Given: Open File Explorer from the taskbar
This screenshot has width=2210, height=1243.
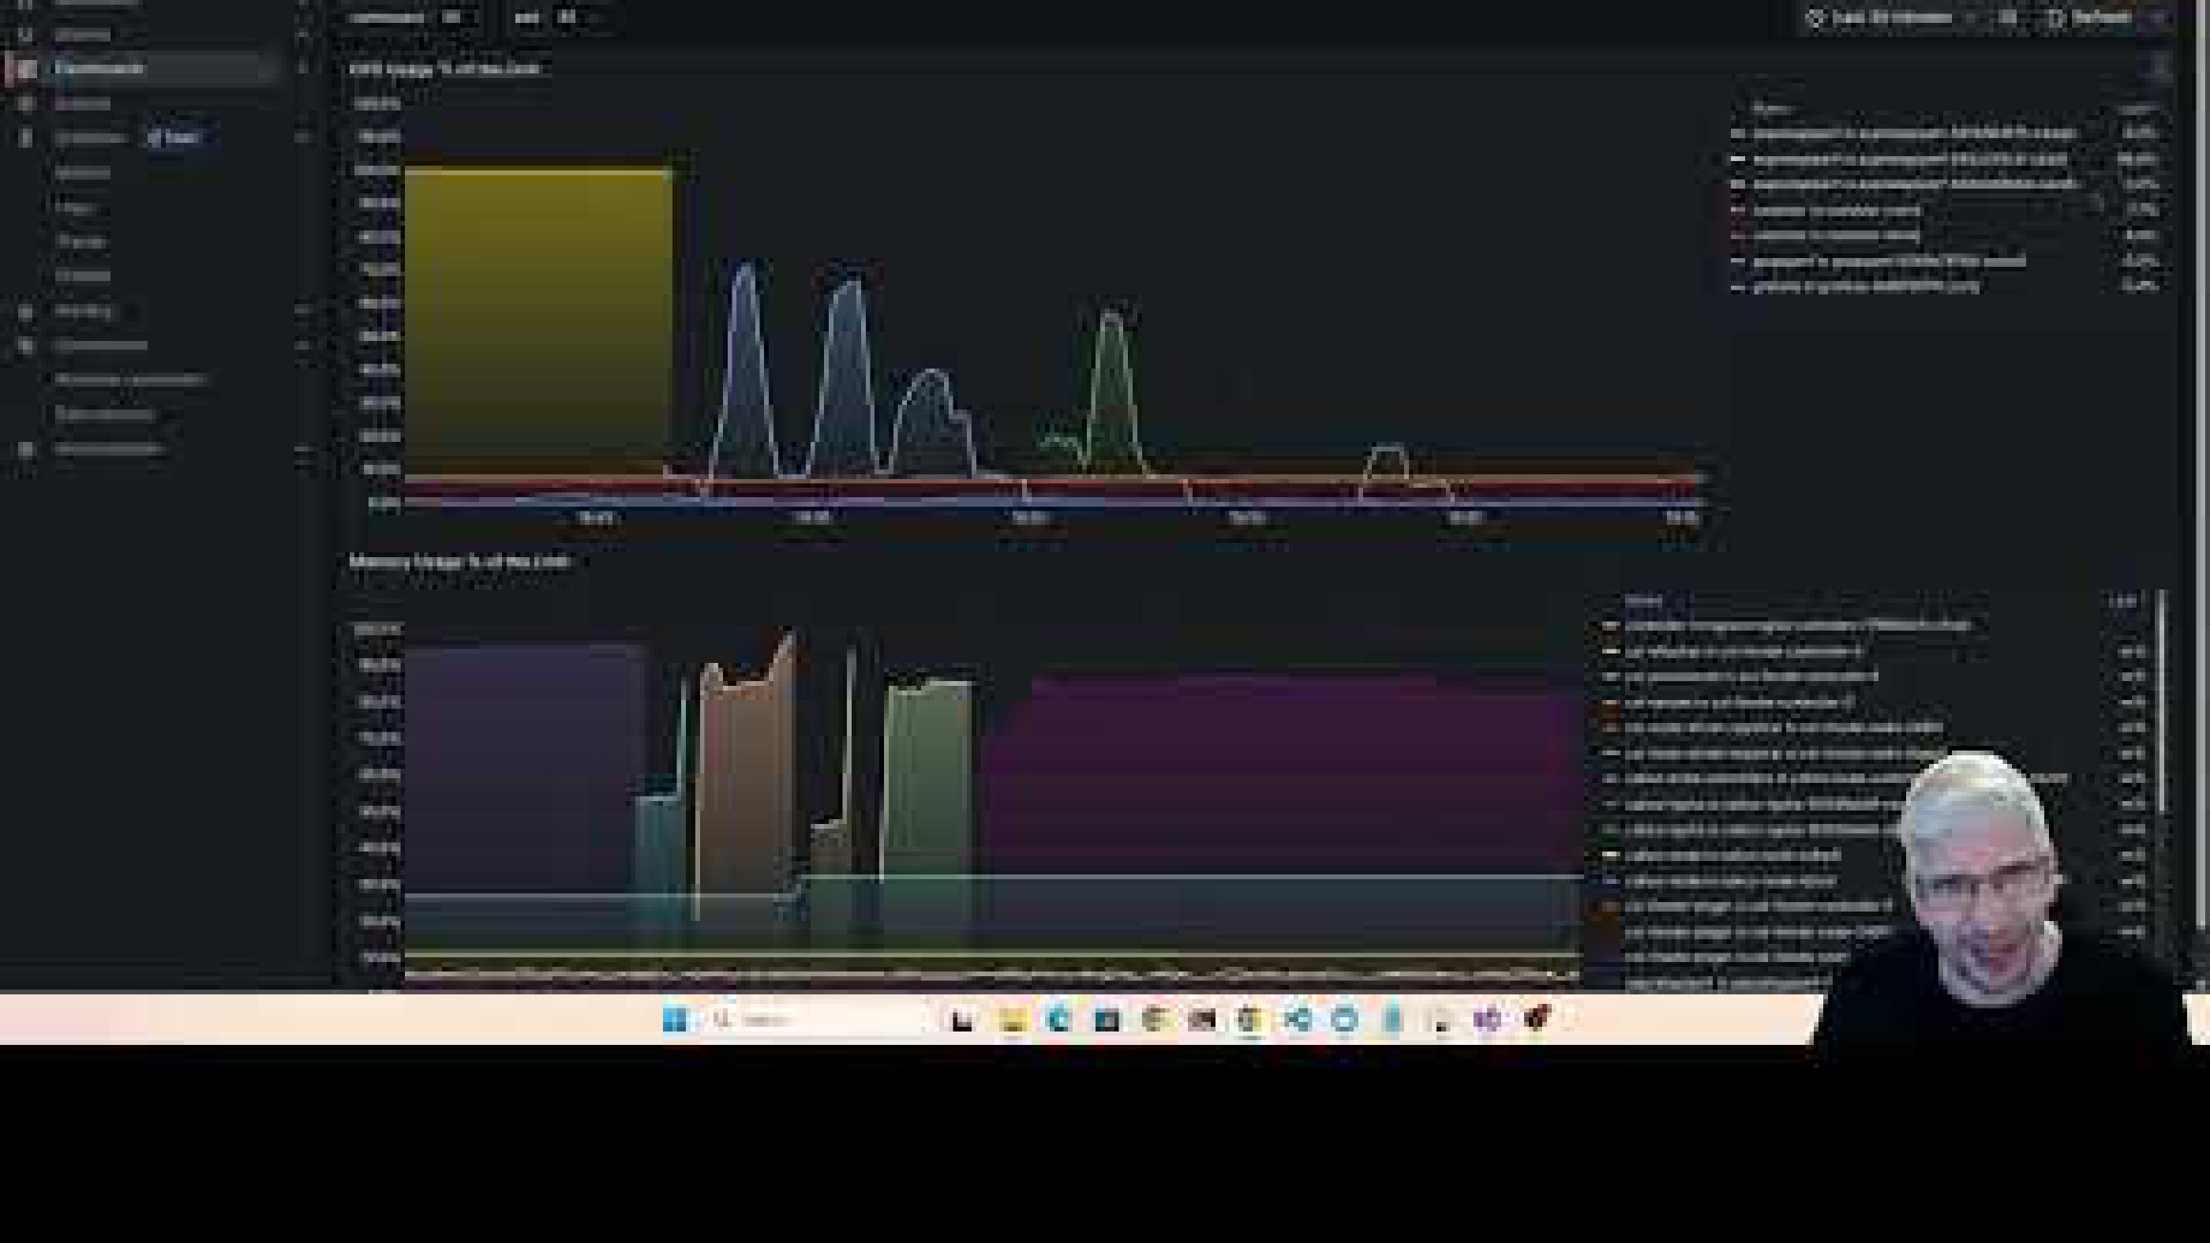Looking at the screenshot, I should point(1013,1019).
